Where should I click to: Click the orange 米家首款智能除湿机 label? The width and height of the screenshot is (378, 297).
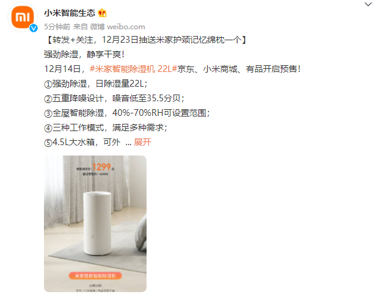(x=95, y=276)
